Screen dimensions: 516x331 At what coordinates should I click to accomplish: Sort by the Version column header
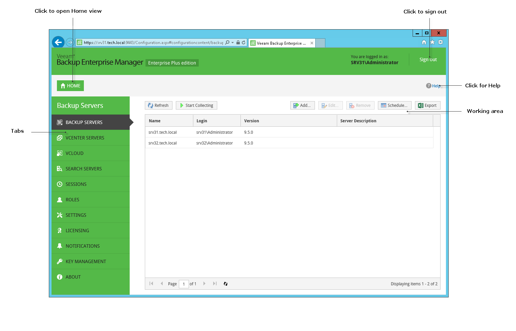[x=289, y=121]
